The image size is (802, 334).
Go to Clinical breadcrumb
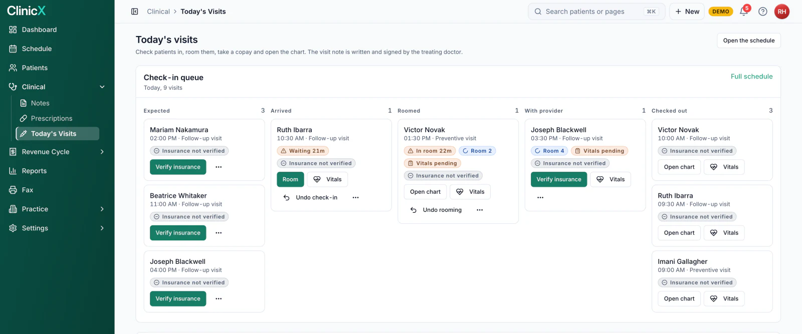tap(158, 12)
